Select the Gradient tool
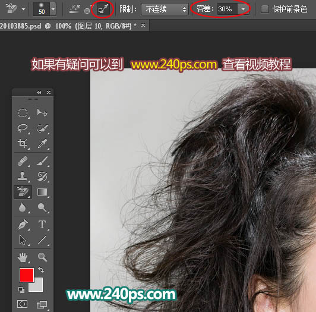Viewport: 316px width, 312px height. 42,192
